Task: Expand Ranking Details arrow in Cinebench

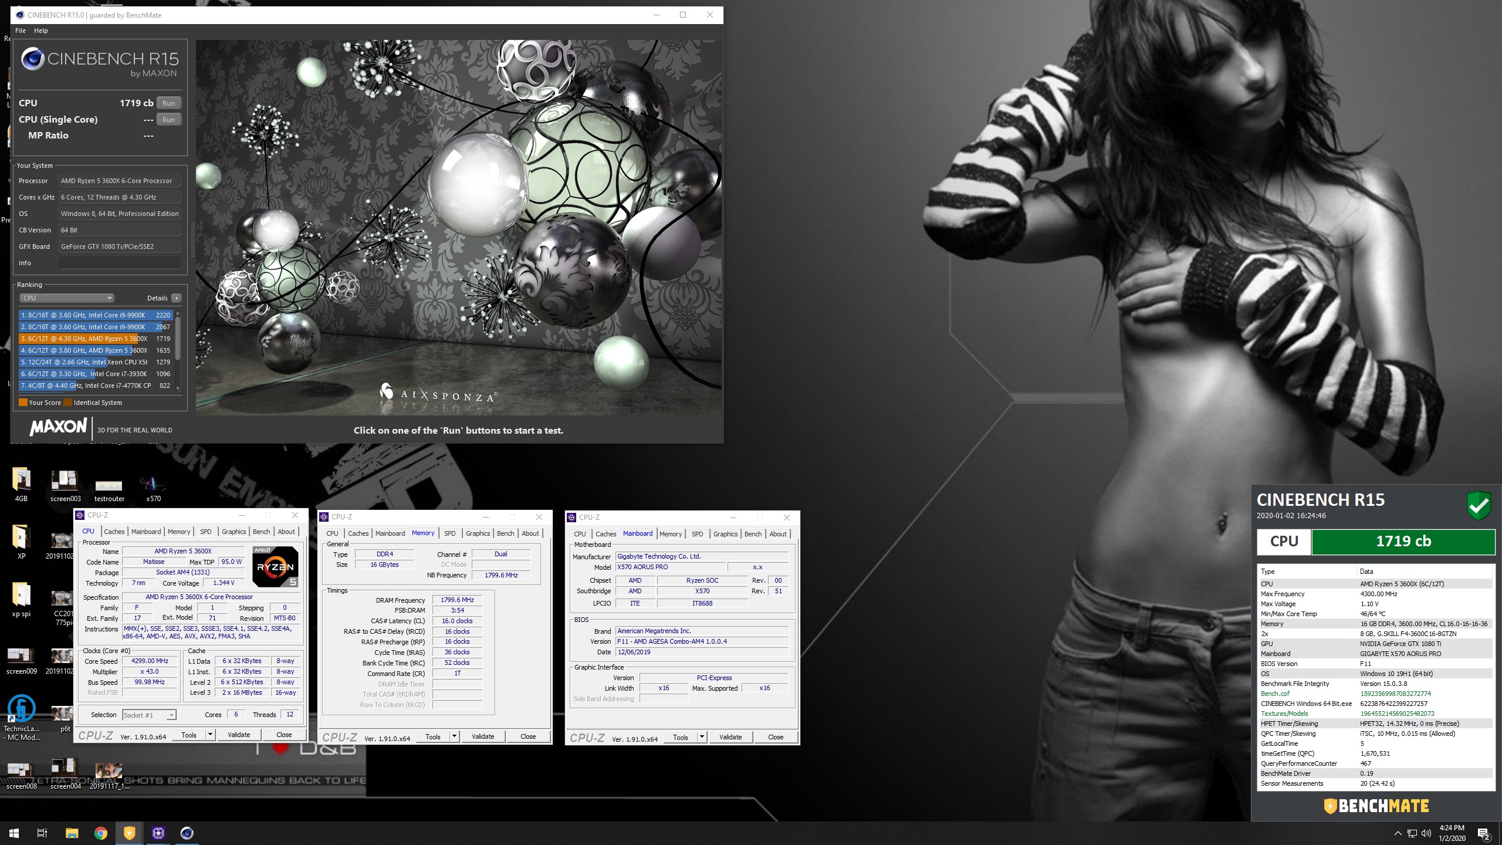Action: (x=177, y=298)
